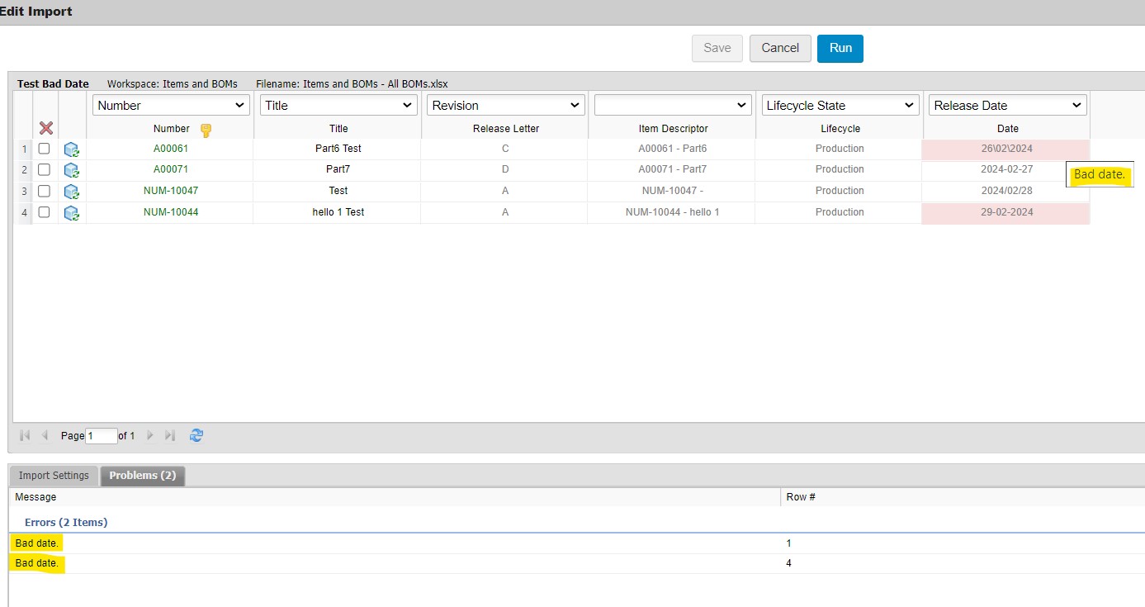Click the yellow key icon in Number column
The image size is (1145, 607).
click(x=206, y=130)
